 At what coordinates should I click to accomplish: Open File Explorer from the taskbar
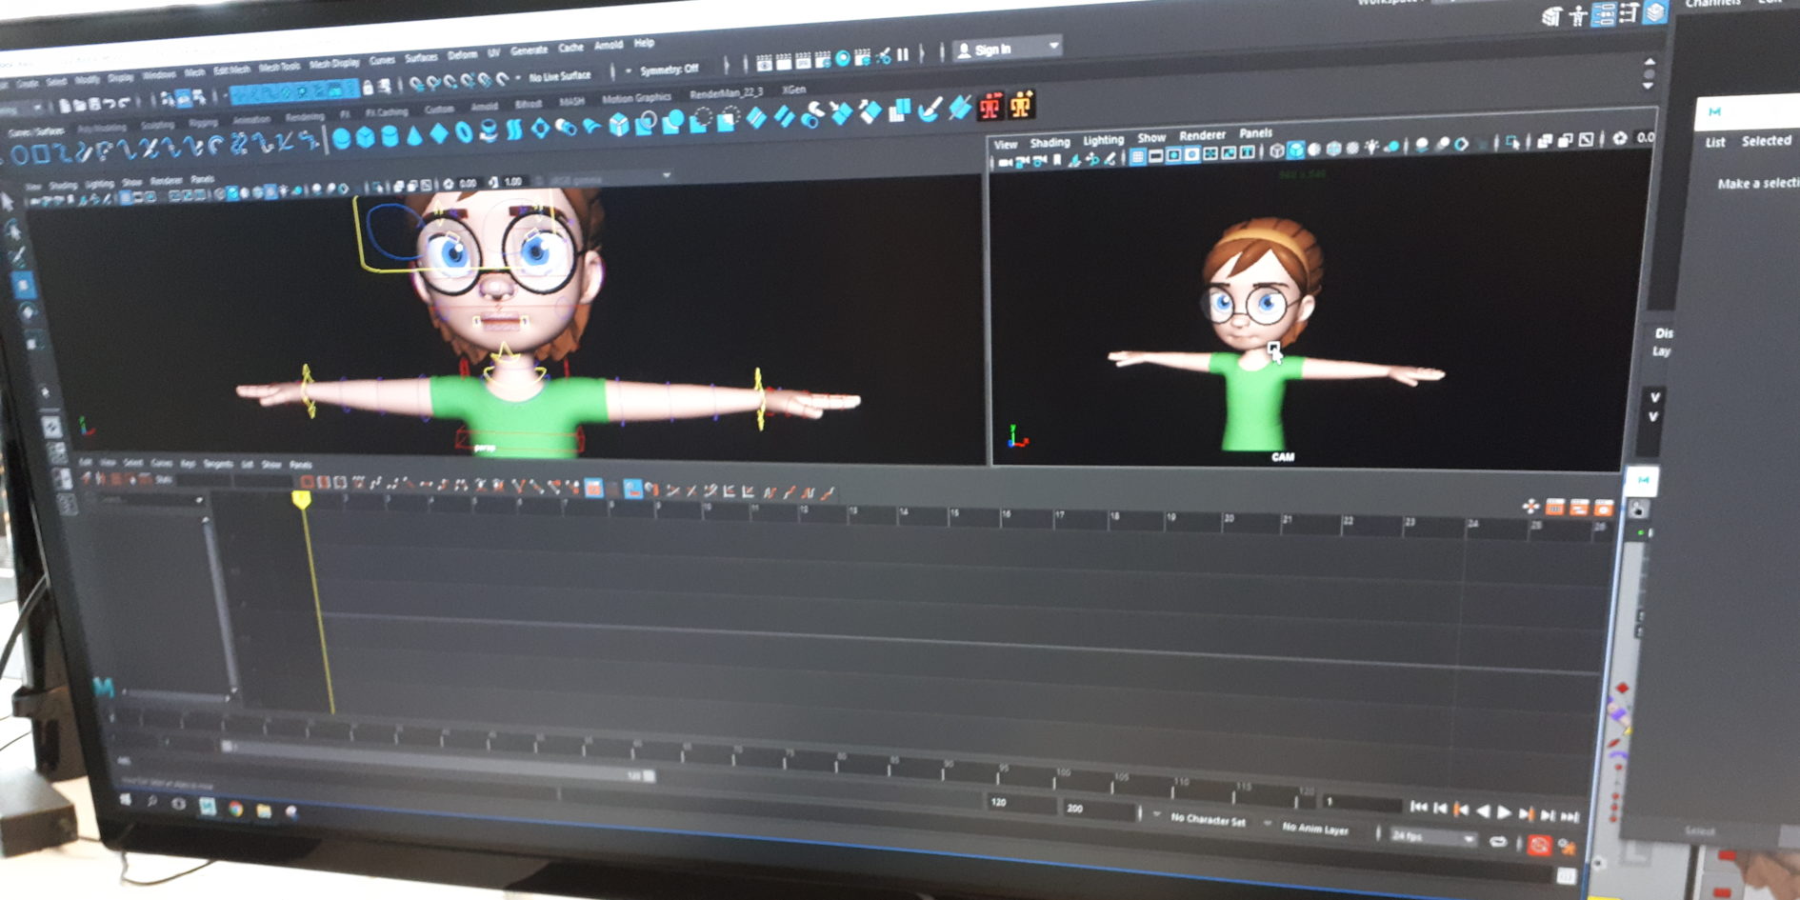(x=264, y=811)
